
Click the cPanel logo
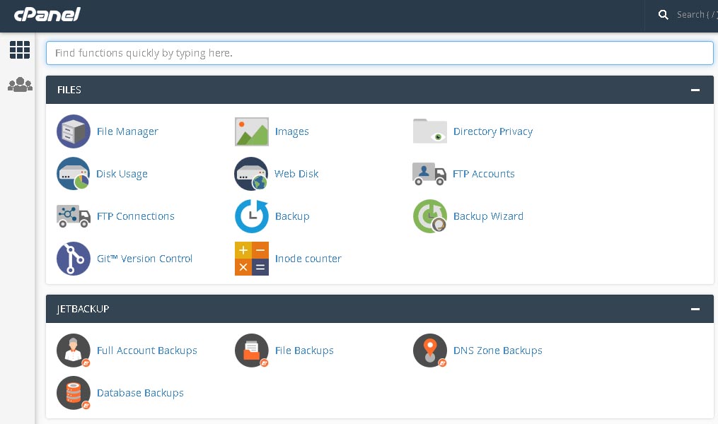point(47,15)
